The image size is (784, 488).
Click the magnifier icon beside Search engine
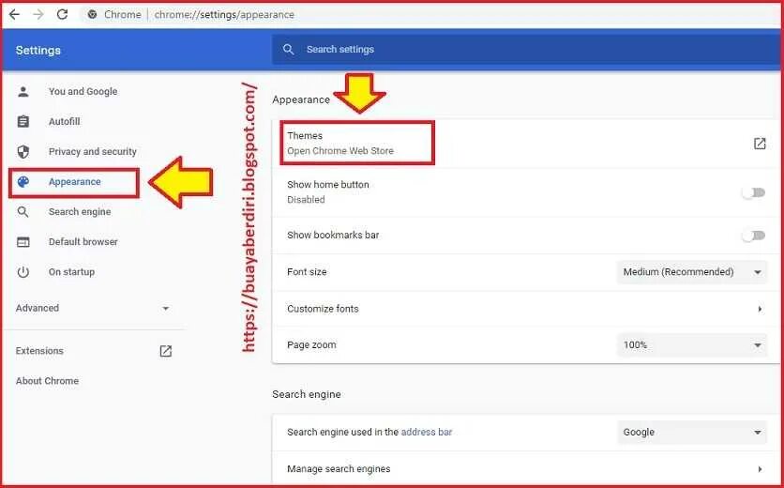(23, 212)
